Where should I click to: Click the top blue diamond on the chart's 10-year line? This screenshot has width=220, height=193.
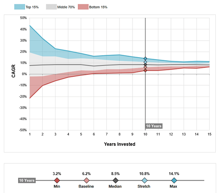[x=145, y=58]
